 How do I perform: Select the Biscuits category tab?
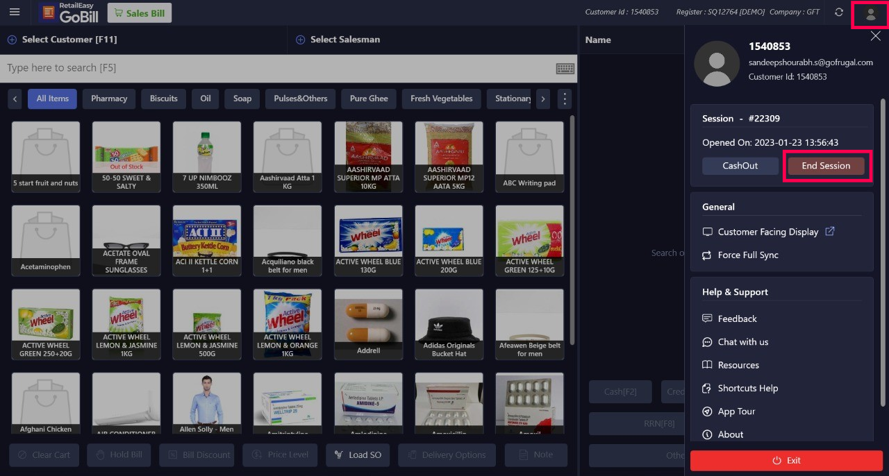point(164,99)
